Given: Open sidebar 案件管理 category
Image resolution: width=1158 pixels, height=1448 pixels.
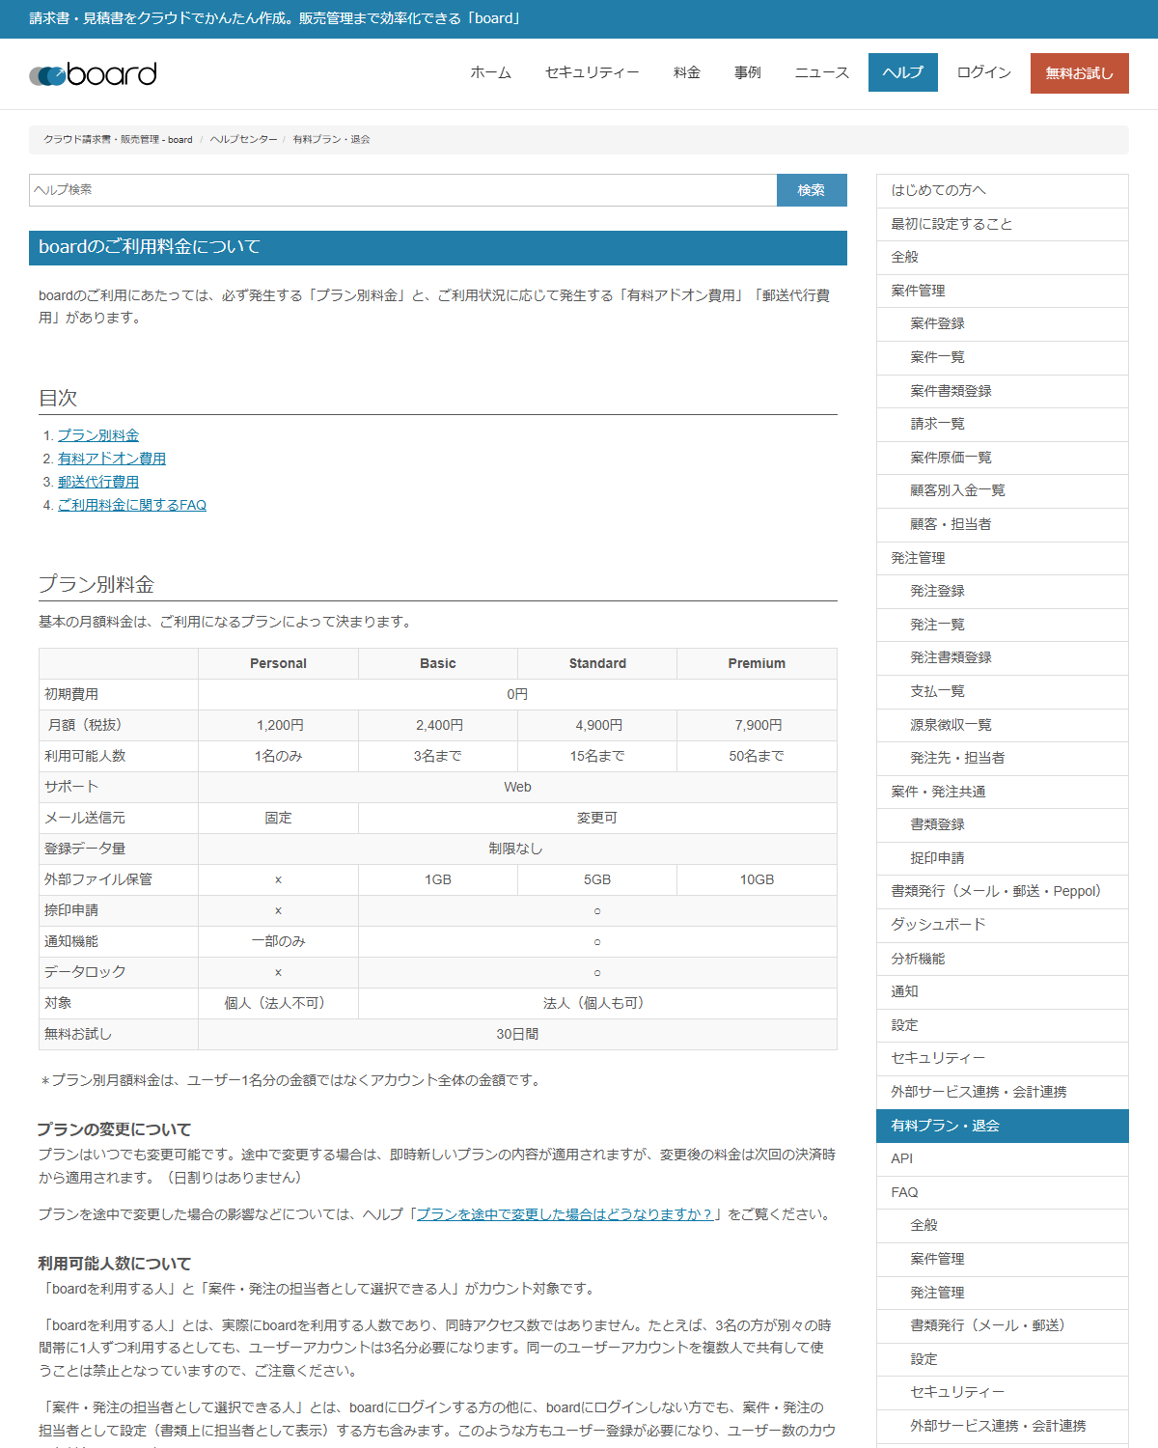Looking at the screenshot, I should pos(1002,291).
